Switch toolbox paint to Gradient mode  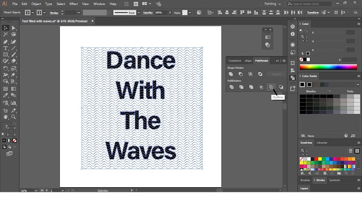[x=9, y=140]
